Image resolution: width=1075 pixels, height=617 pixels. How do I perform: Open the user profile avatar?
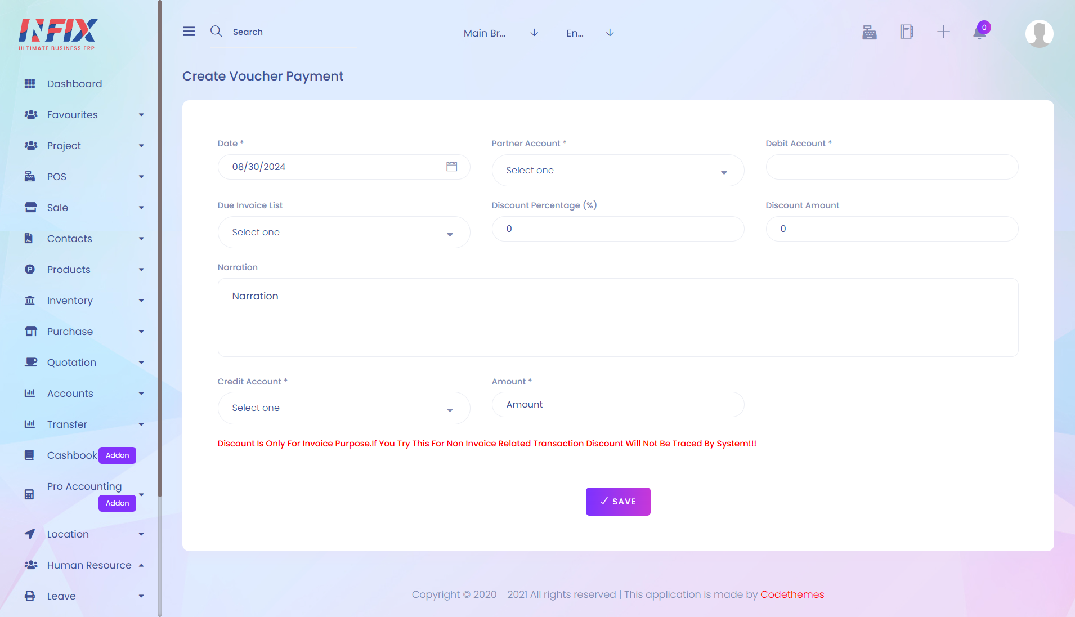tap(1039, 34)
